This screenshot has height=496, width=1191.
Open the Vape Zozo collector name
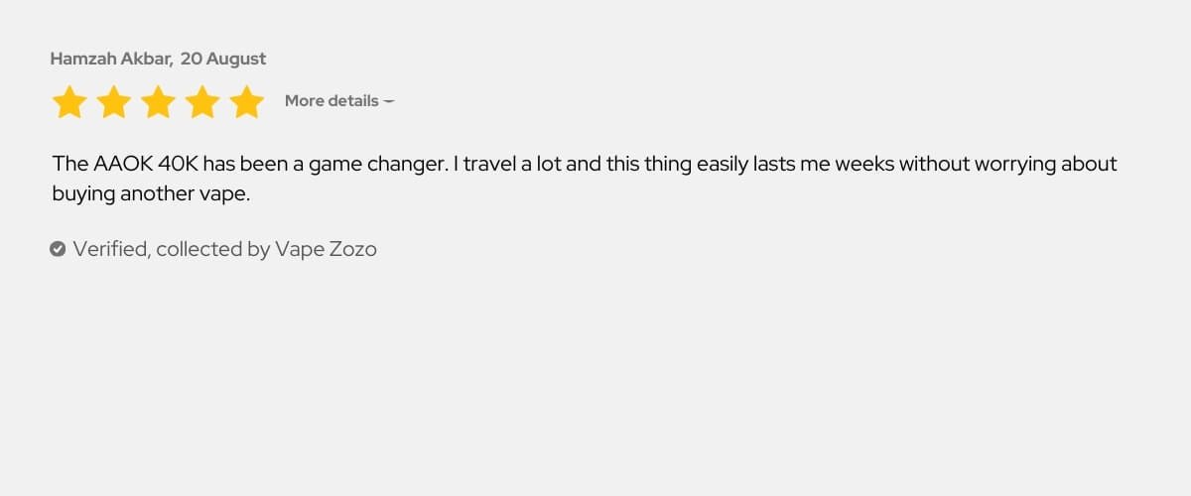point(326,249)
